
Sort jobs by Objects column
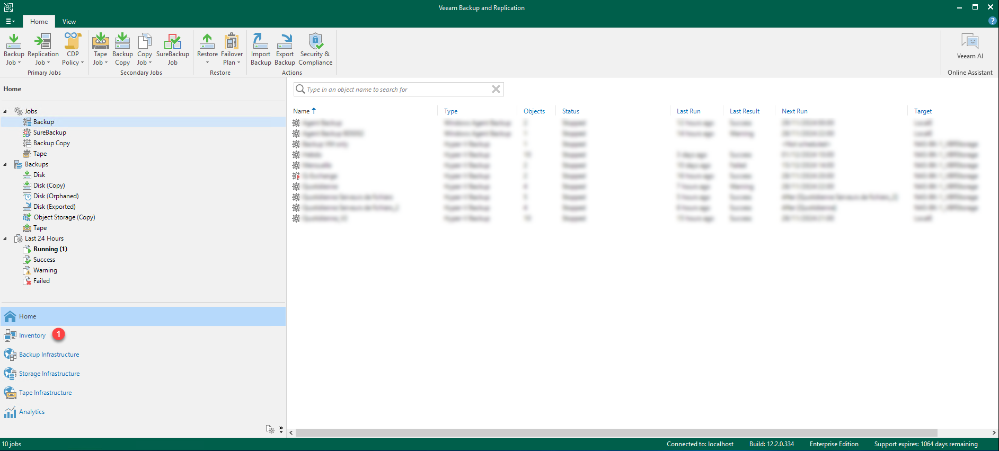[534, 111]
